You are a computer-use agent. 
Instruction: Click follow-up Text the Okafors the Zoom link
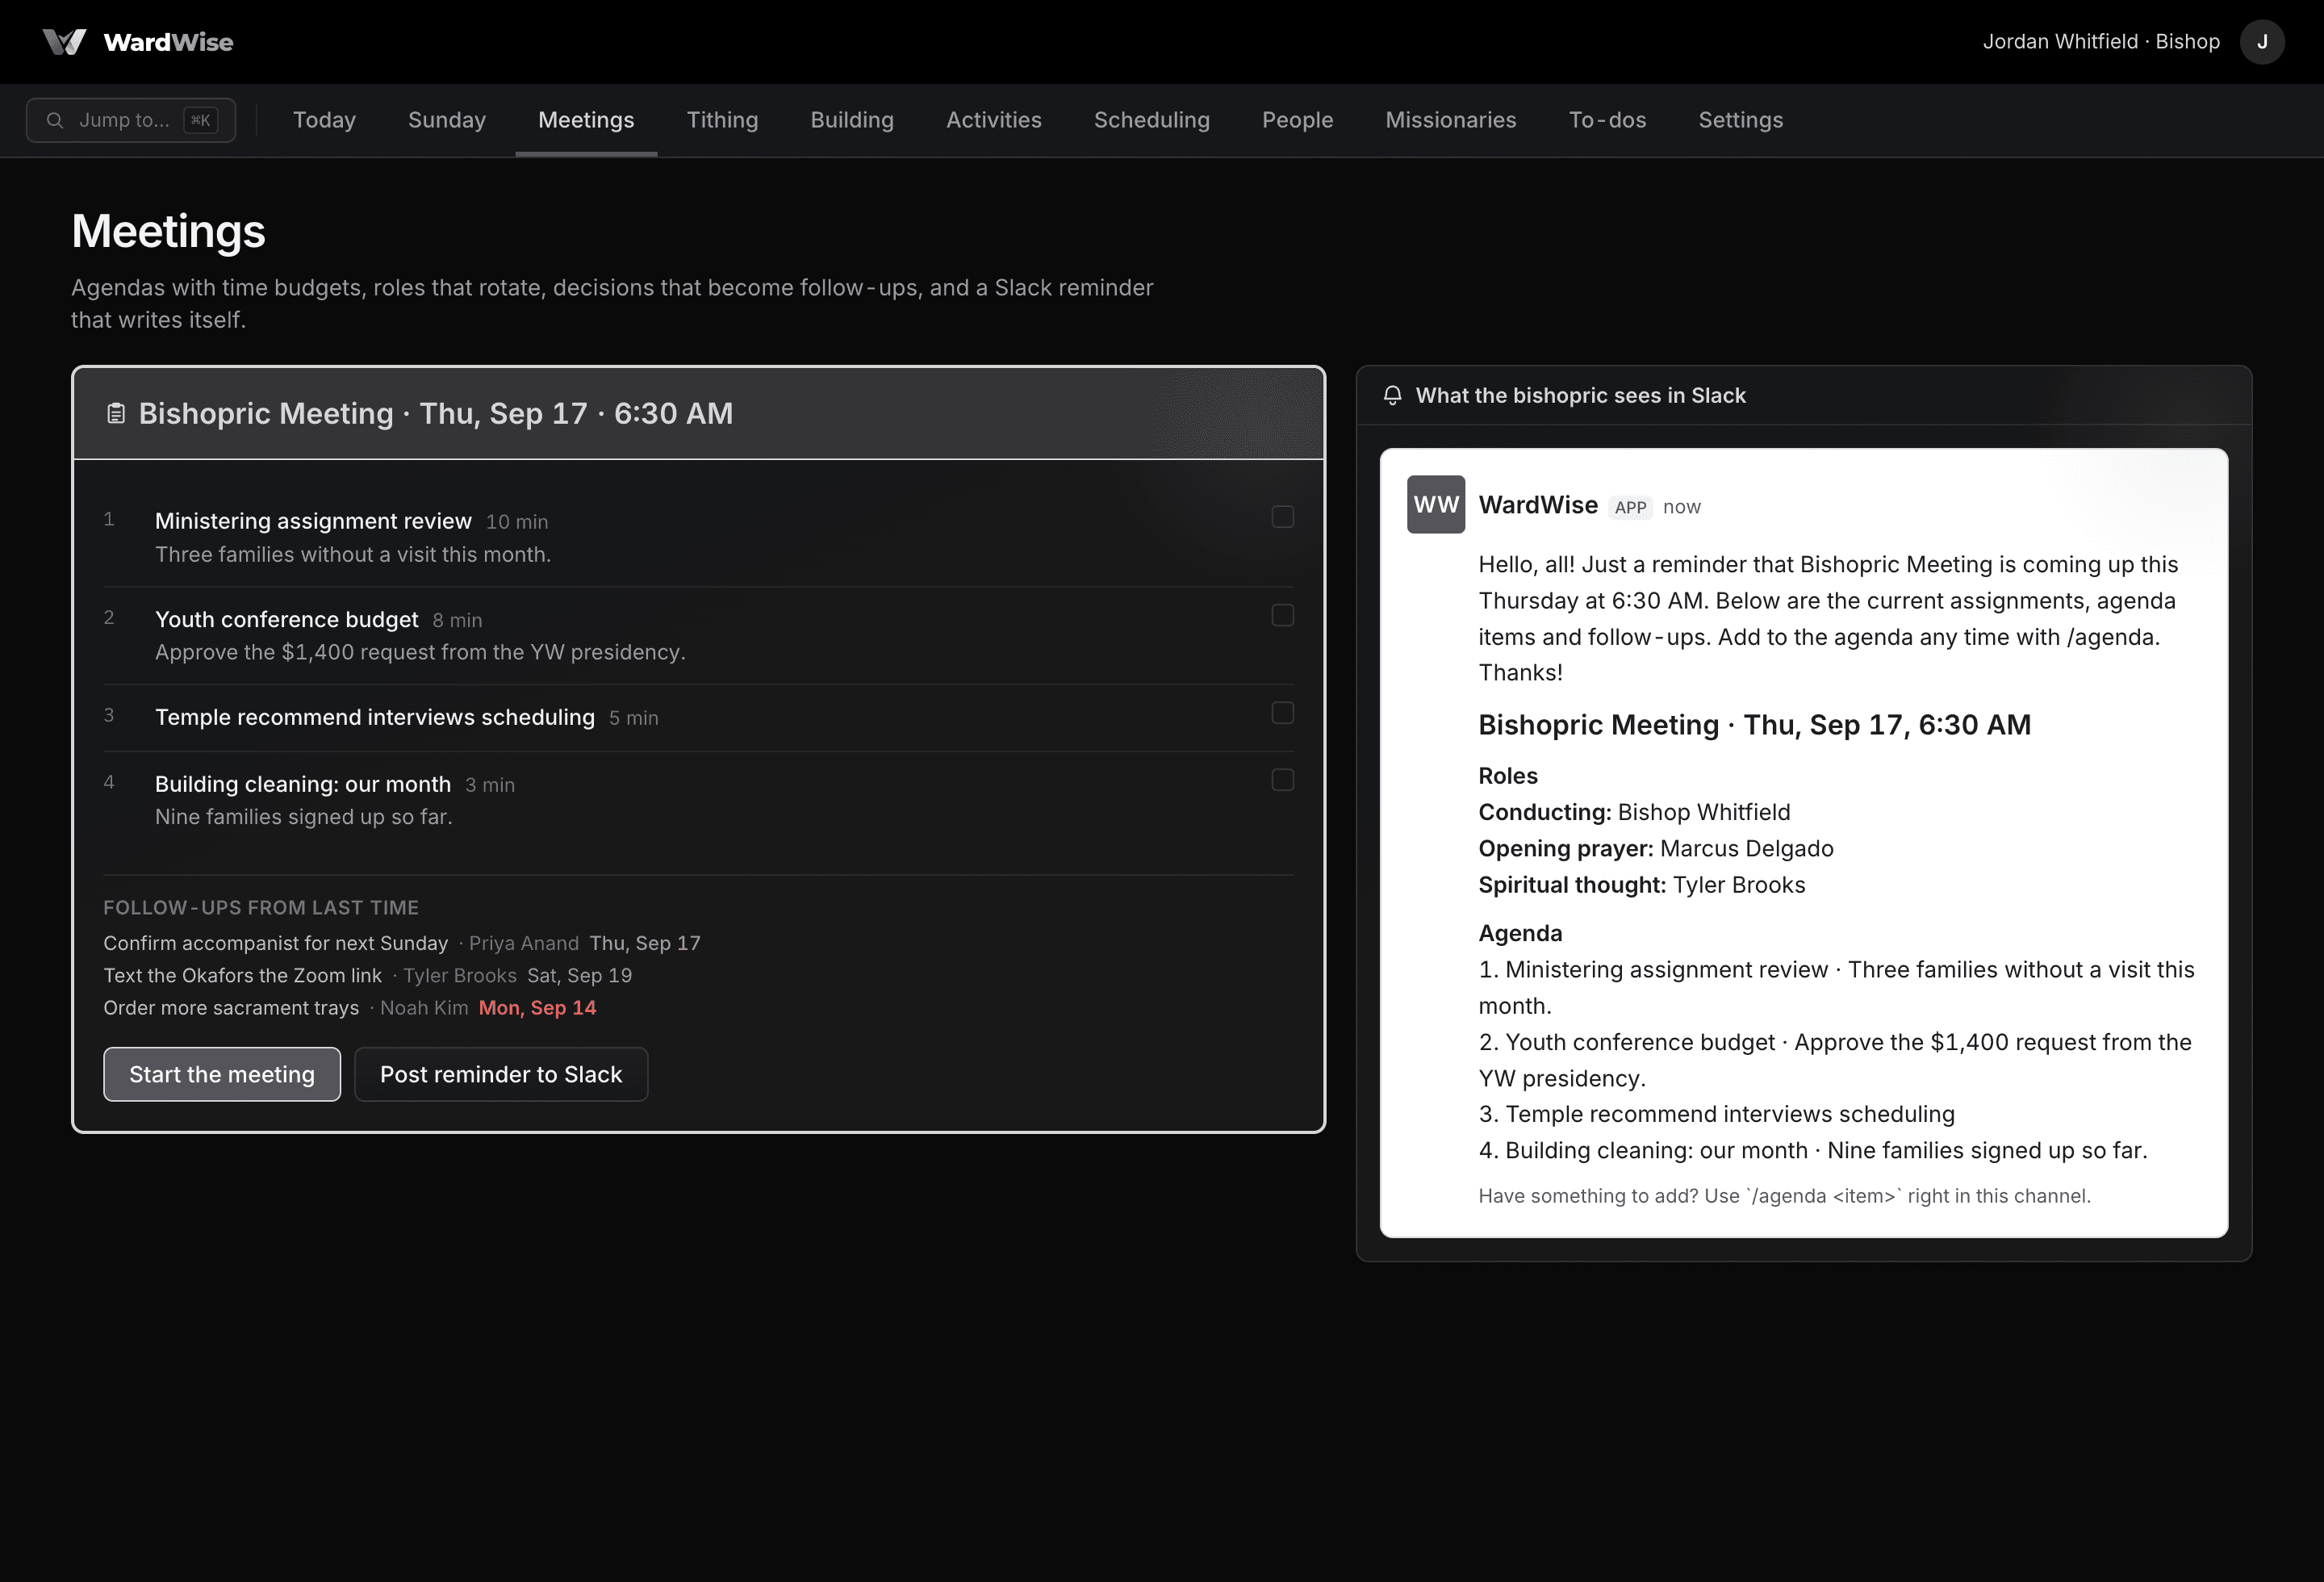(243, 975)
